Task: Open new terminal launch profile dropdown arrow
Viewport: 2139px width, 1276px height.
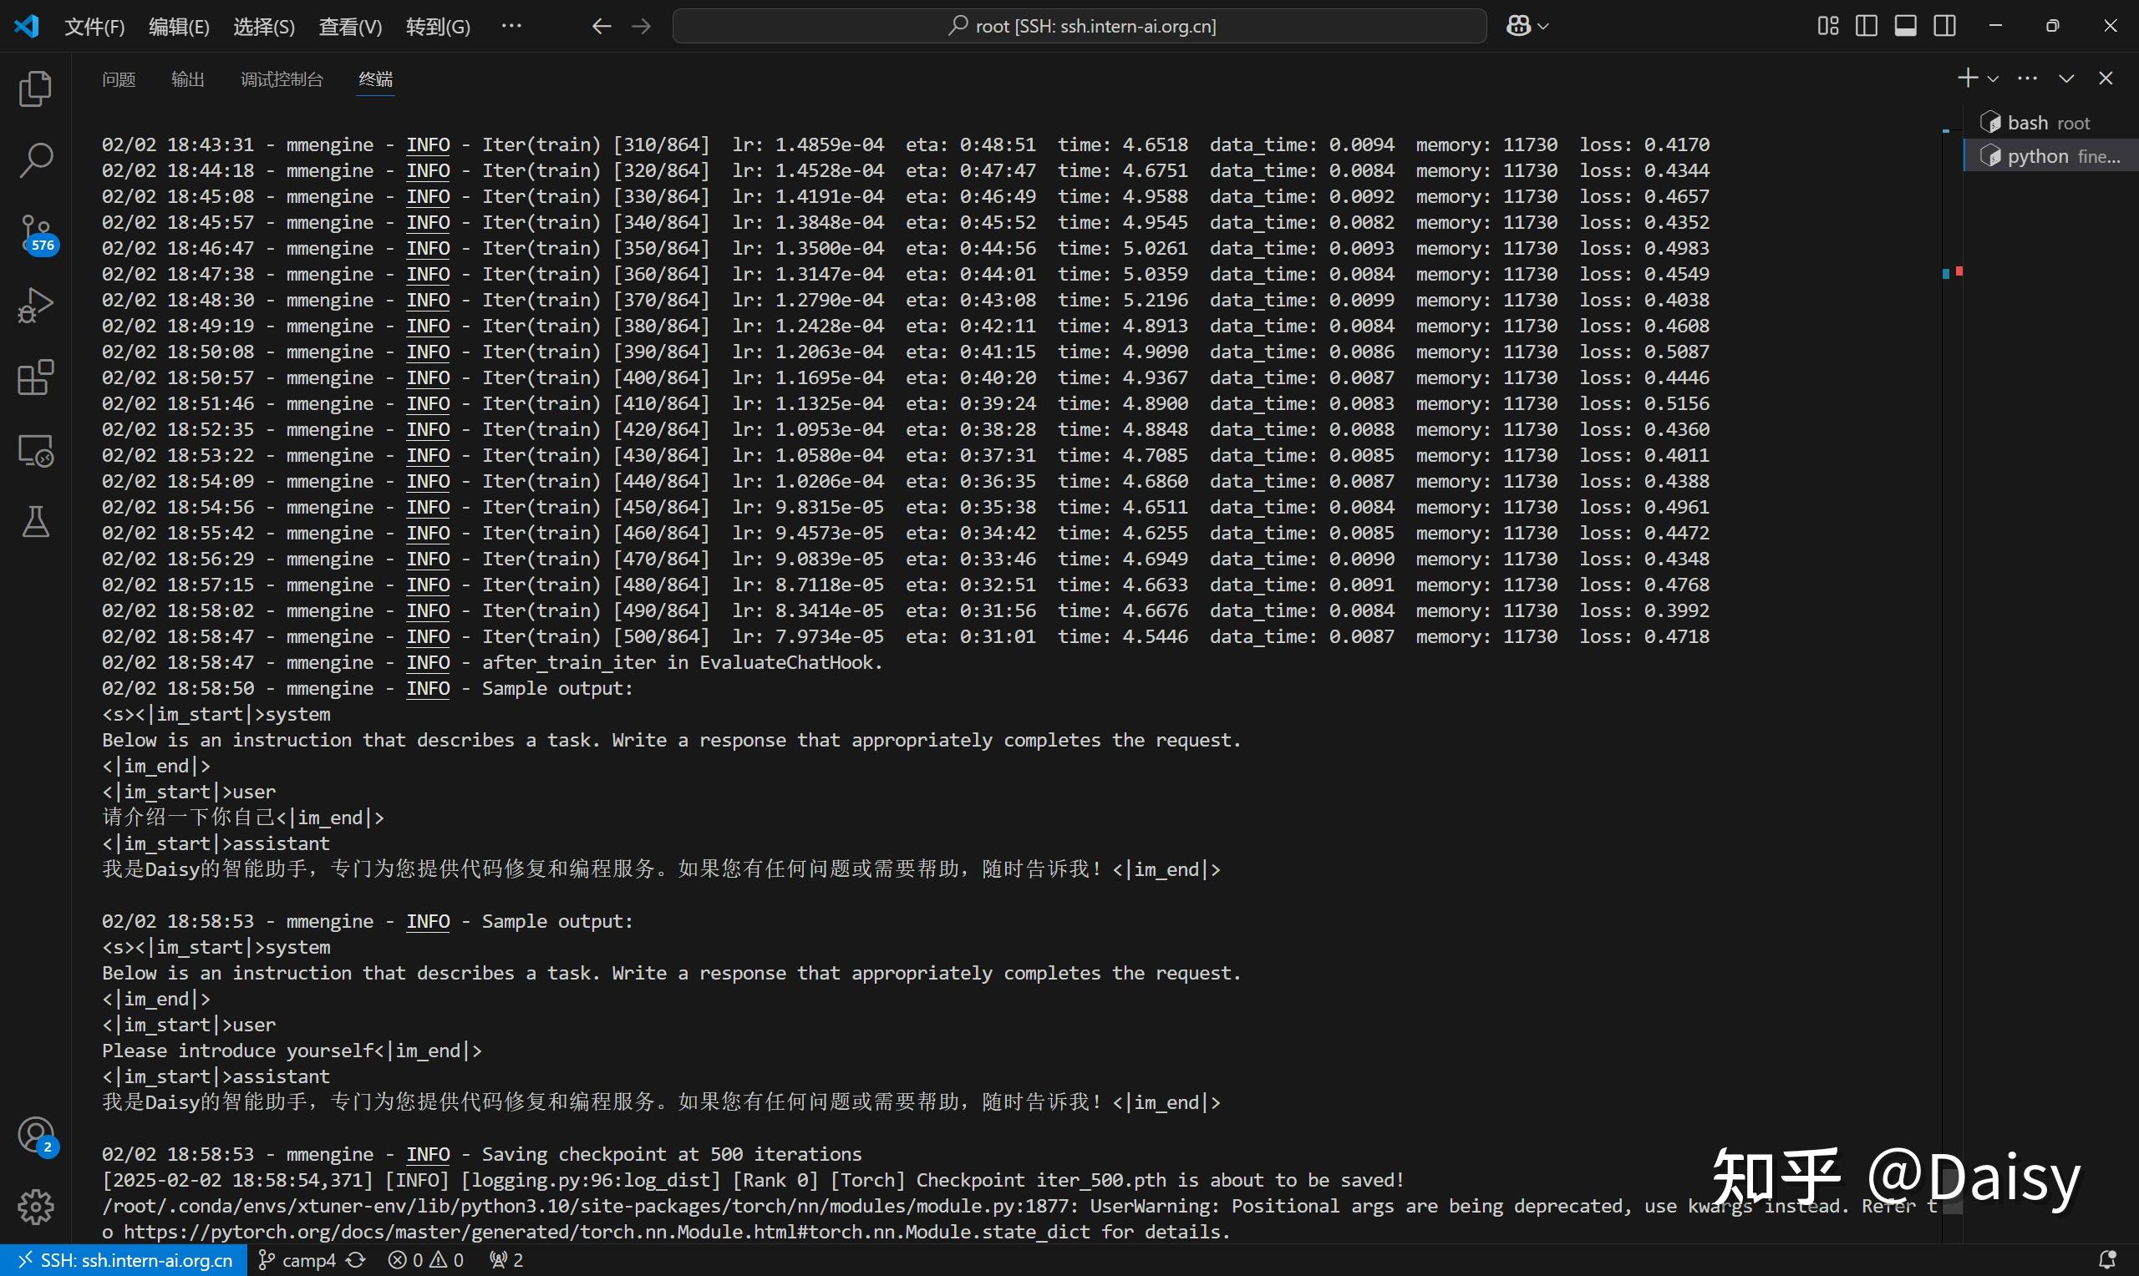Action: [1993, 79]
